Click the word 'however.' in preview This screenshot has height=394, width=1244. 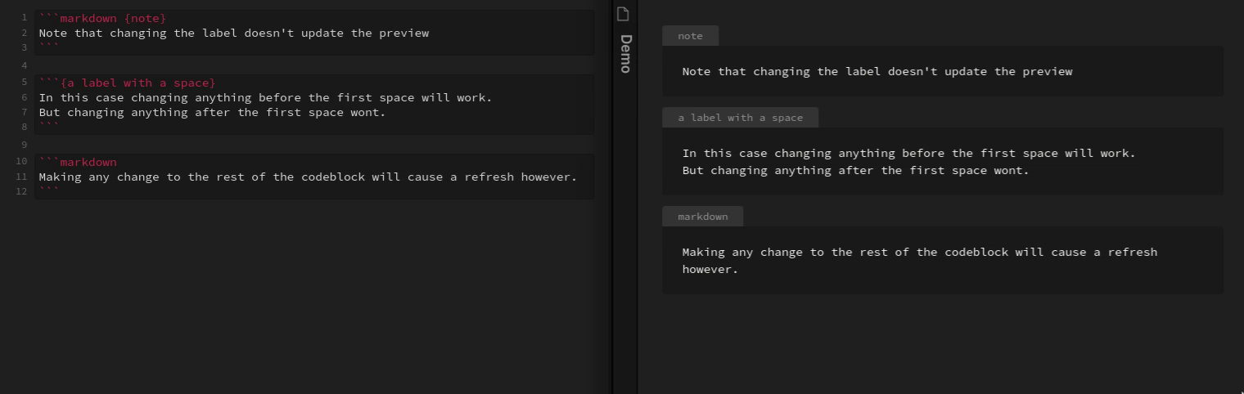point(710,270)
